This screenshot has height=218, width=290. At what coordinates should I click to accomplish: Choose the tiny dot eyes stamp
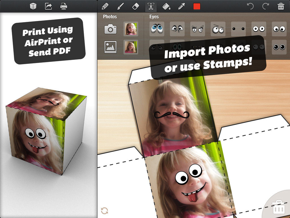[238, 29]
